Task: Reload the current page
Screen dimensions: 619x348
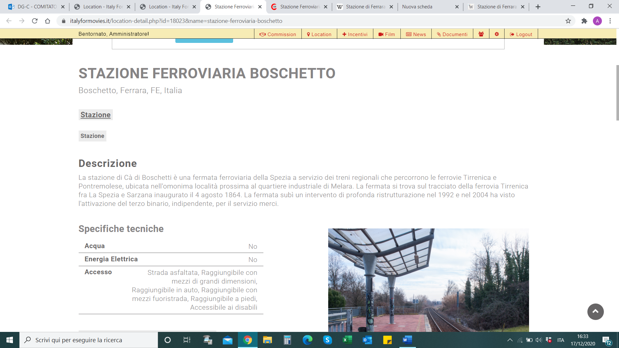Action: (35, 21)
